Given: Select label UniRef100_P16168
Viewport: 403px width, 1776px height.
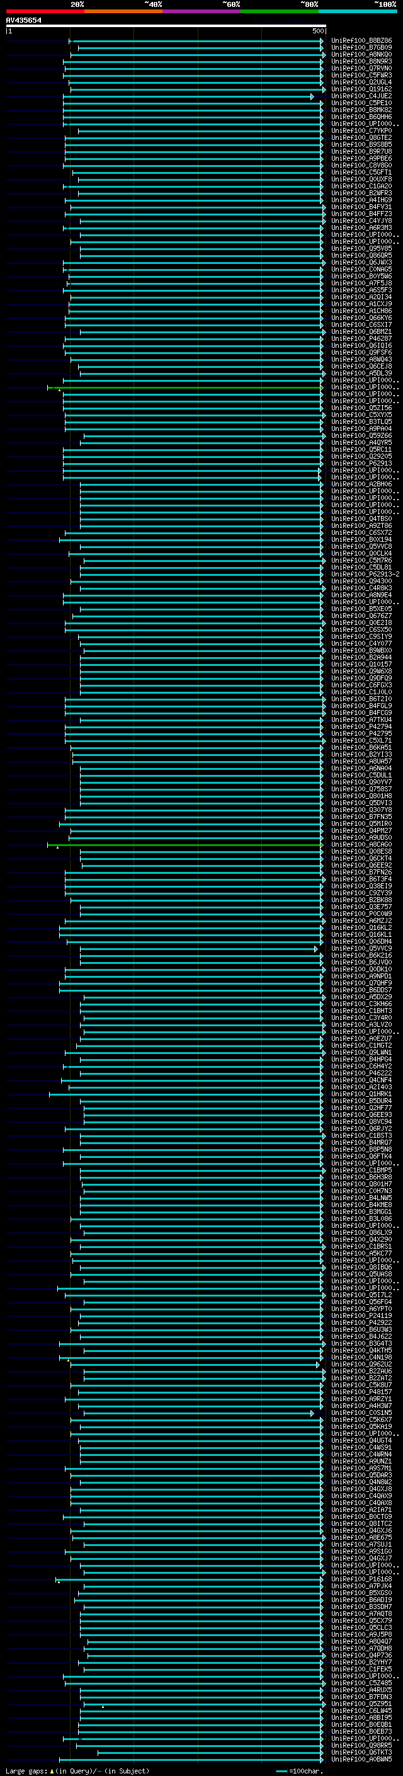Looking at the screenshot, I should pos(361,1579).
